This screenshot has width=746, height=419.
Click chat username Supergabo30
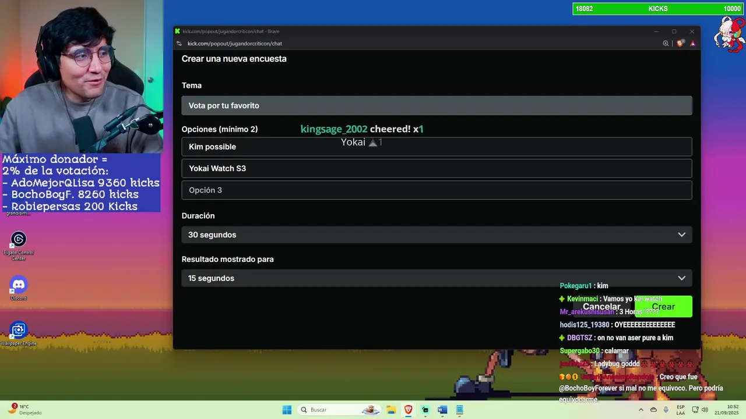click(x=579, y=351)
